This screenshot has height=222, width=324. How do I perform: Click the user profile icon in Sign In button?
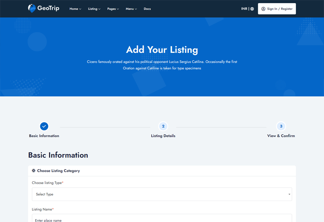(263, 9)
